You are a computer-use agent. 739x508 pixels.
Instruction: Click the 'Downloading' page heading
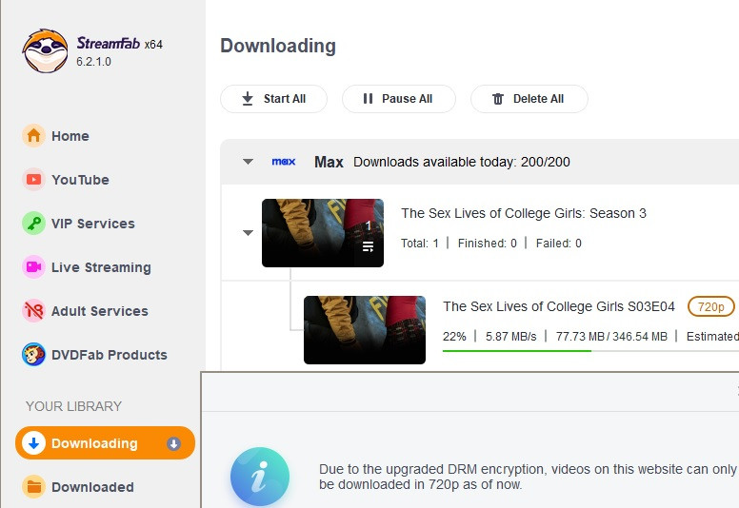tap(278, 47)
